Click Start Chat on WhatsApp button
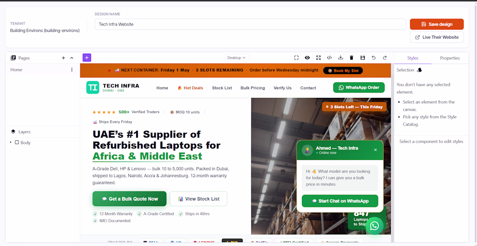The image size is (477, 246). [x=340, y=201]
